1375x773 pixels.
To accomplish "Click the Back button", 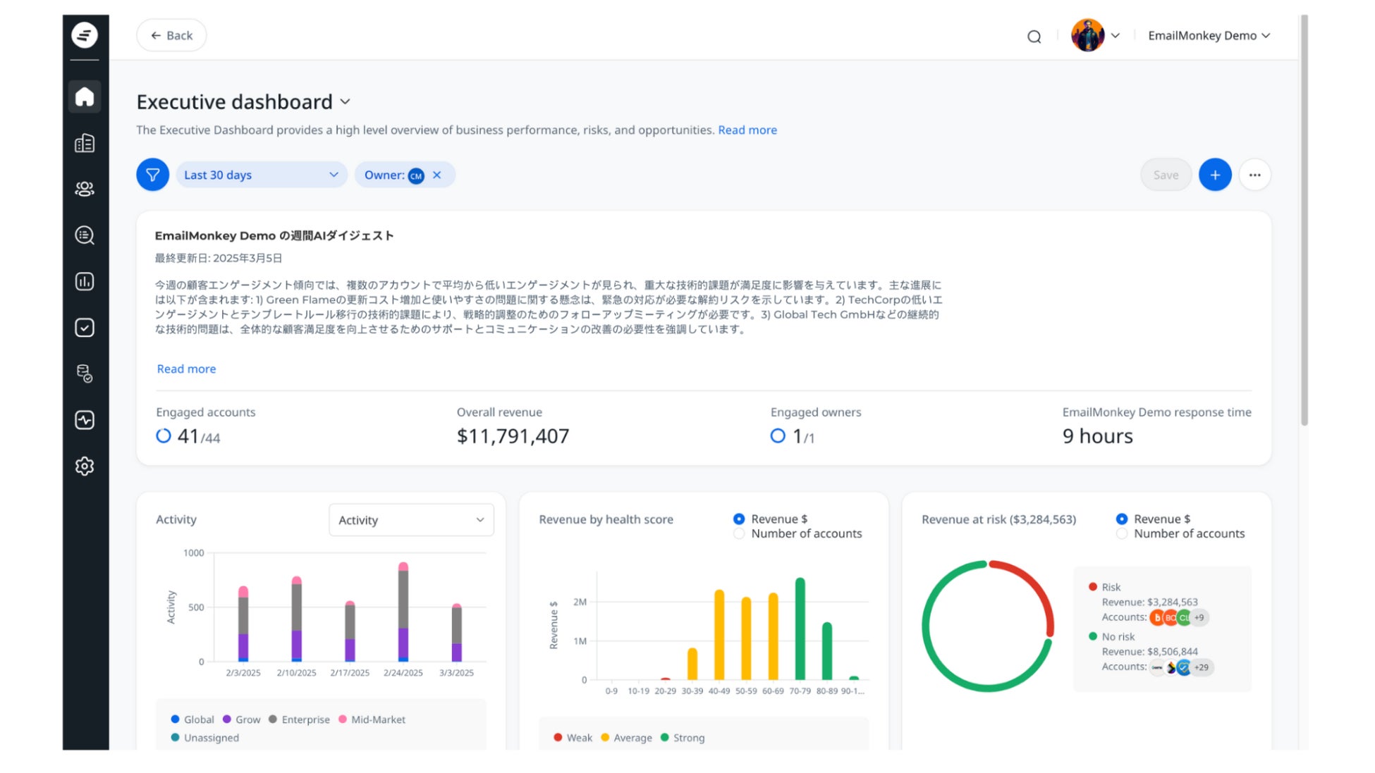I will [x=171, y=36].
